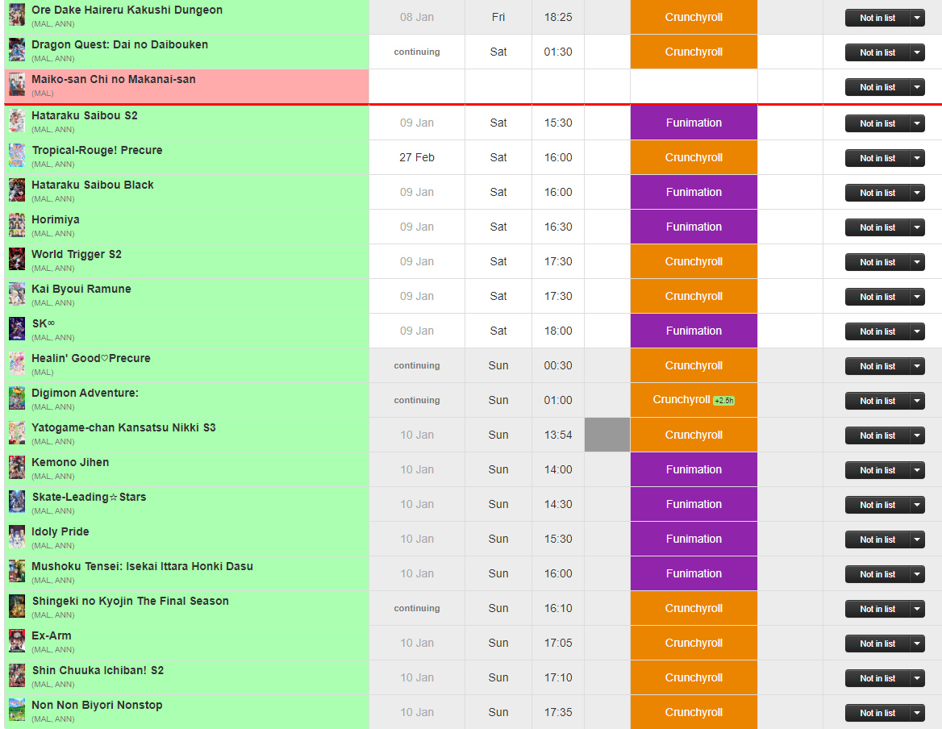Click the Maiko-san Chi no Makanai-san cover icon

[17, 85]
